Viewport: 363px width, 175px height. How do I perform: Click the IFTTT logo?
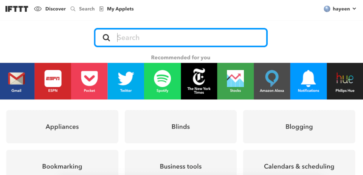point(17,9)
